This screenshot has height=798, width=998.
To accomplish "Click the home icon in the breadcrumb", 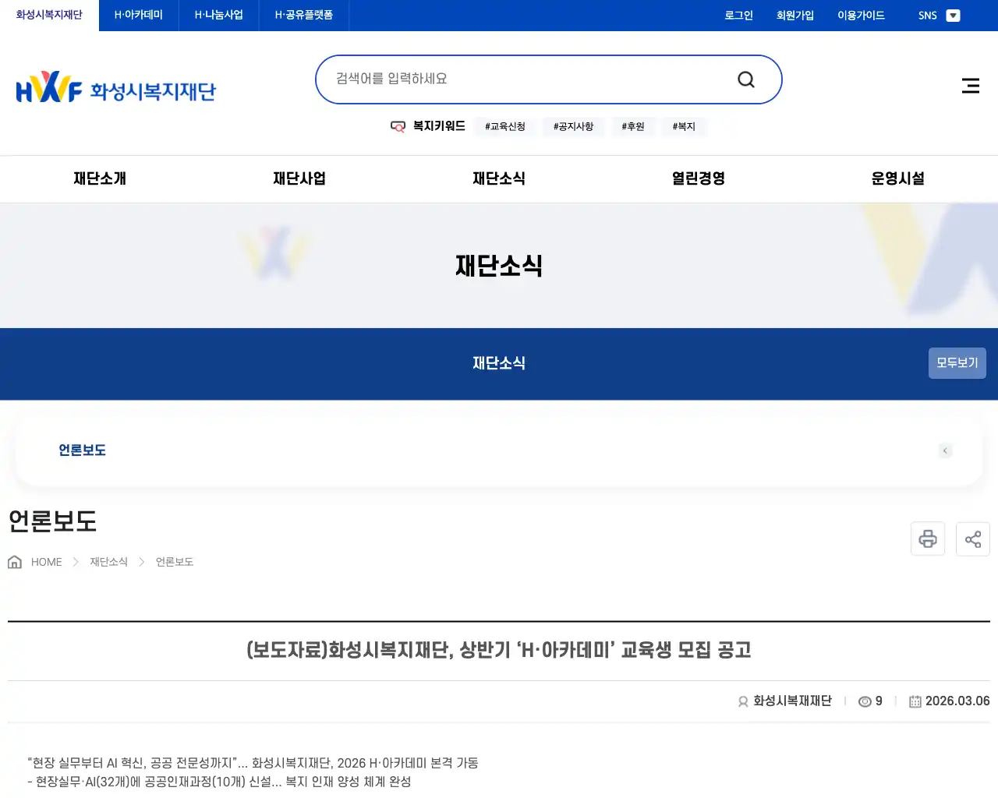I will (x=14, y=561).
